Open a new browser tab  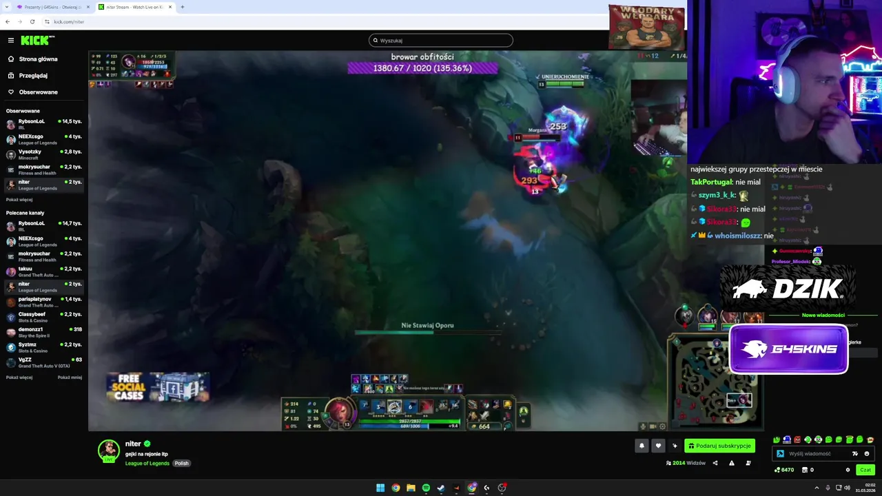point(183,7)
